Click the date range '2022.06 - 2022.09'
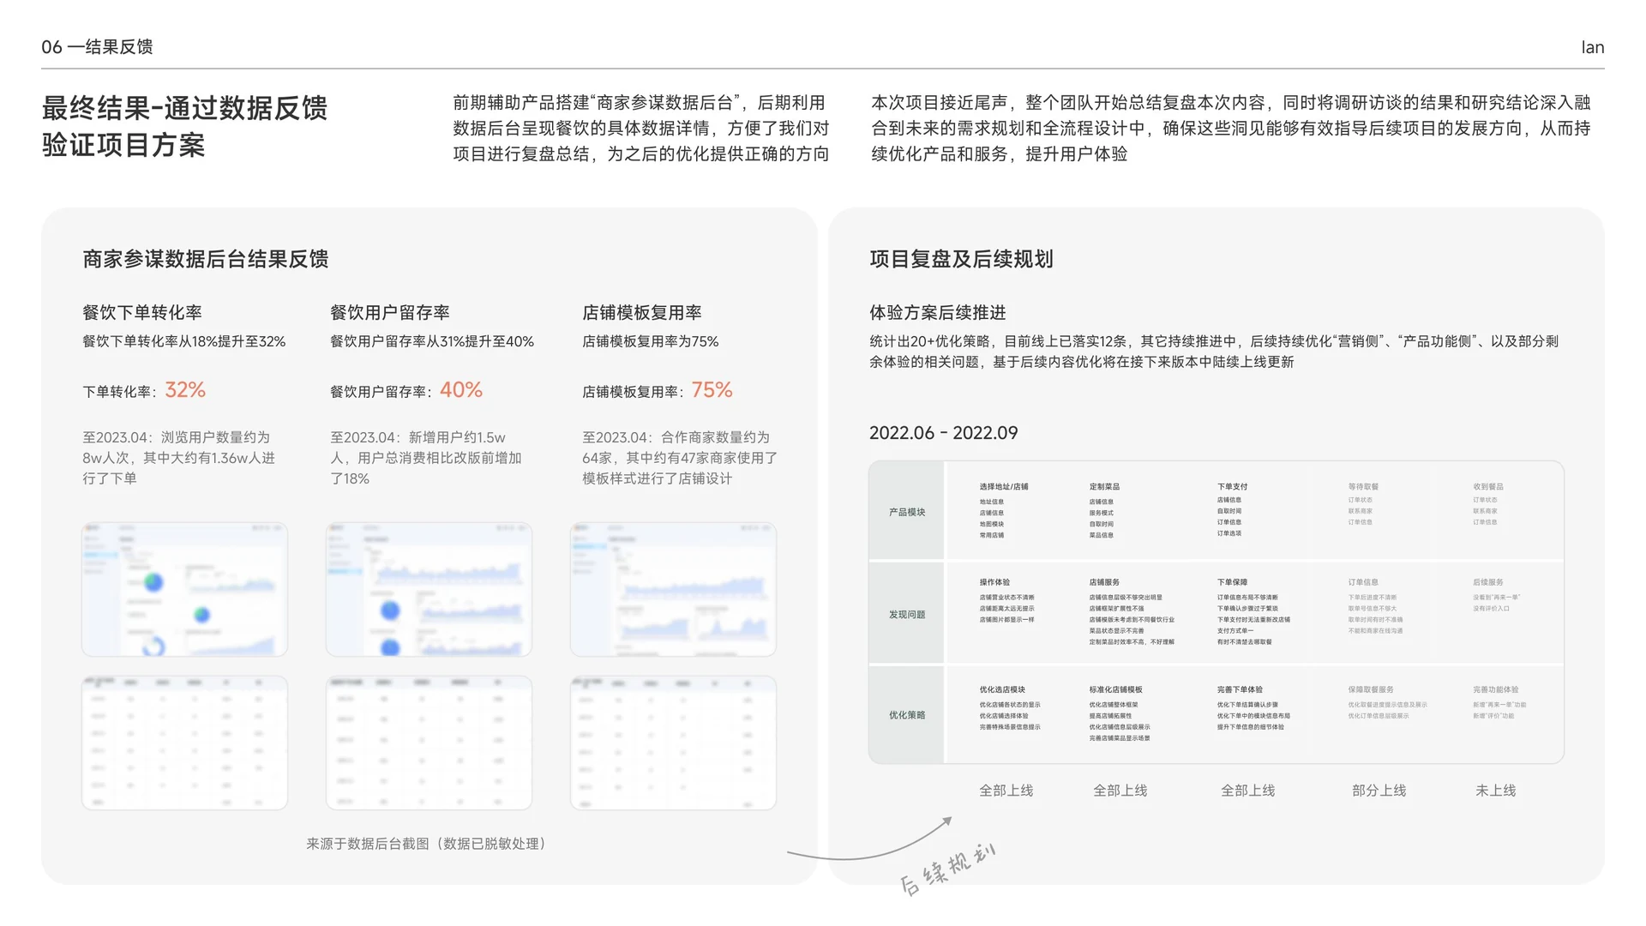The height and width of the screenshot is (926, 1646). coord(944,433)
